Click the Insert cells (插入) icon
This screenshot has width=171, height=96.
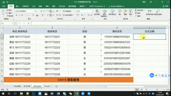pyautogui.click(x=120, y=11)
